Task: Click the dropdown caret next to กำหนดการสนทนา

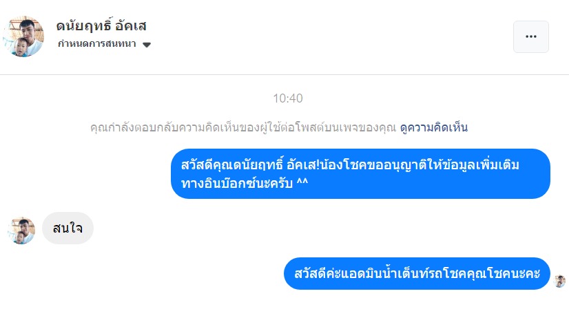Action: (147, 45)
